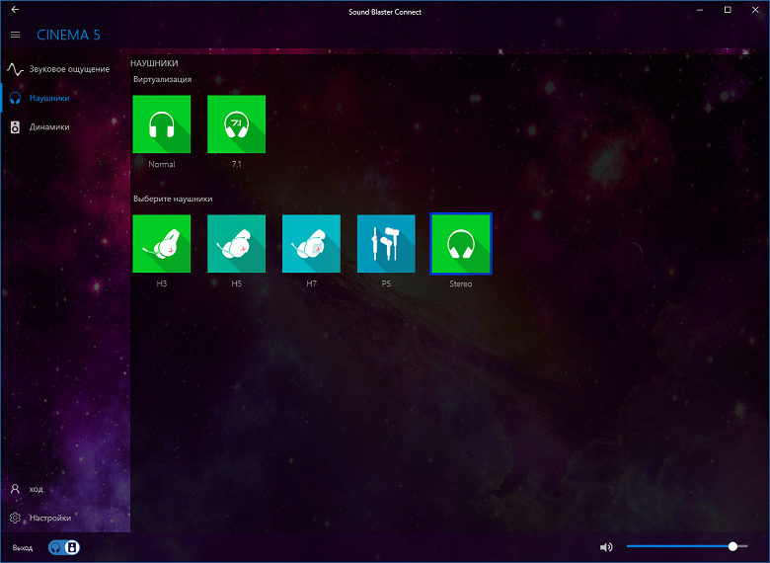The image size is (770, 563).
Task: Click the НАУШНИКИ heading
Action: pyautogui.click(x=154, y=63)
